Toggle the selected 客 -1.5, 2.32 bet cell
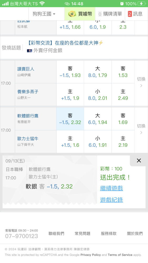 pos(70,119)
